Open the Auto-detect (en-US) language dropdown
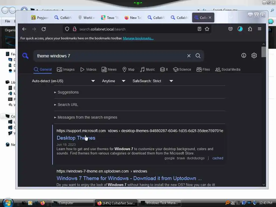Viewport: 276px width, 207px height. click(63, 81)
